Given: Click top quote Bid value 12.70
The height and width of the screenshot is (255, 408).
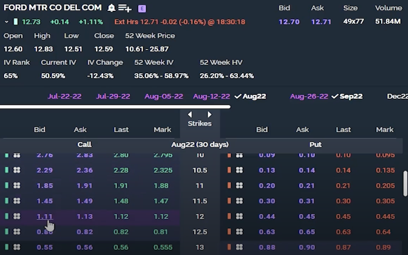Looking at the screenshot, I should click(289, 22).
